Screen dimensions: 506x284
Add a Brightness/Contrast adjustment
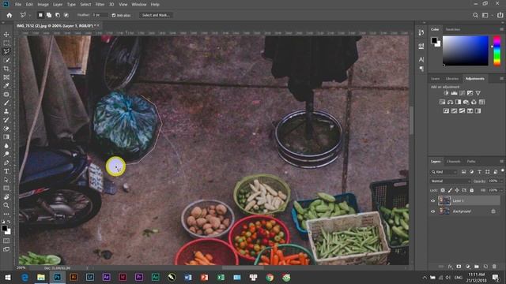tap(446, 93)
